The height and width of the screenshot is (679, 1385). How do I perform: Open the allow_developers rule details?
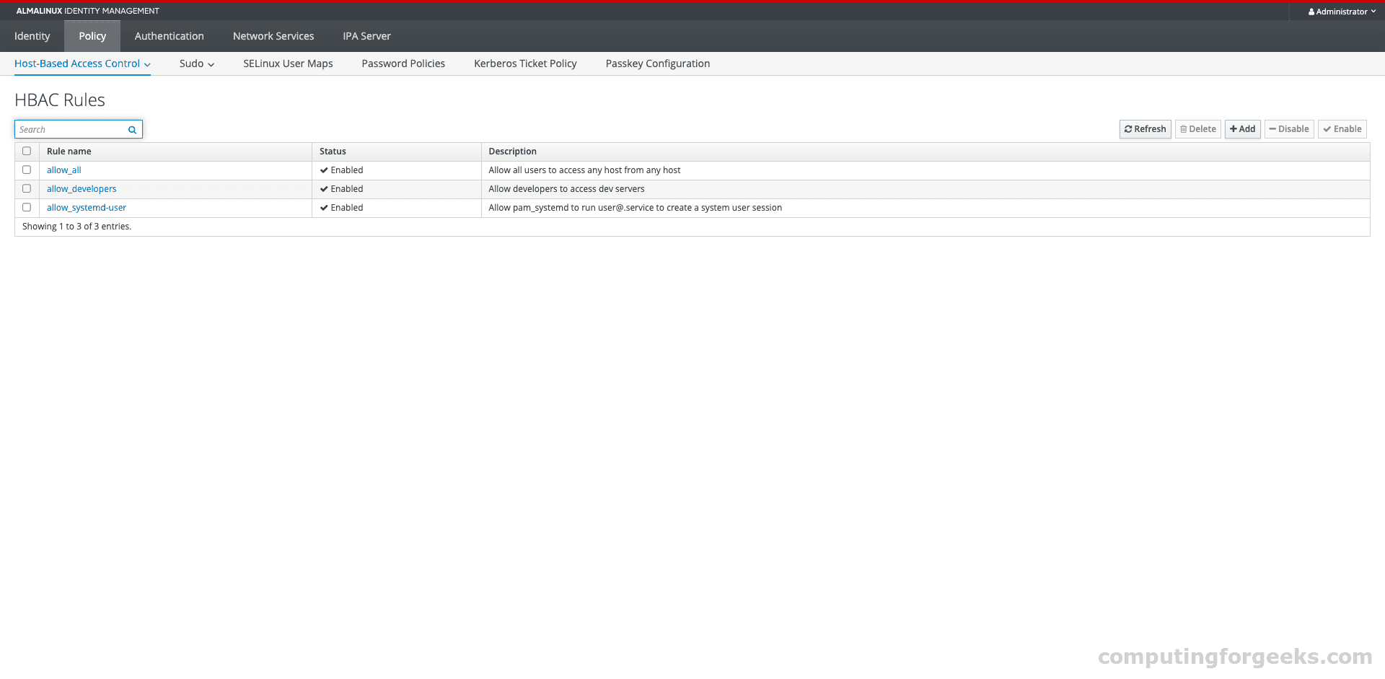pos(82,188)
